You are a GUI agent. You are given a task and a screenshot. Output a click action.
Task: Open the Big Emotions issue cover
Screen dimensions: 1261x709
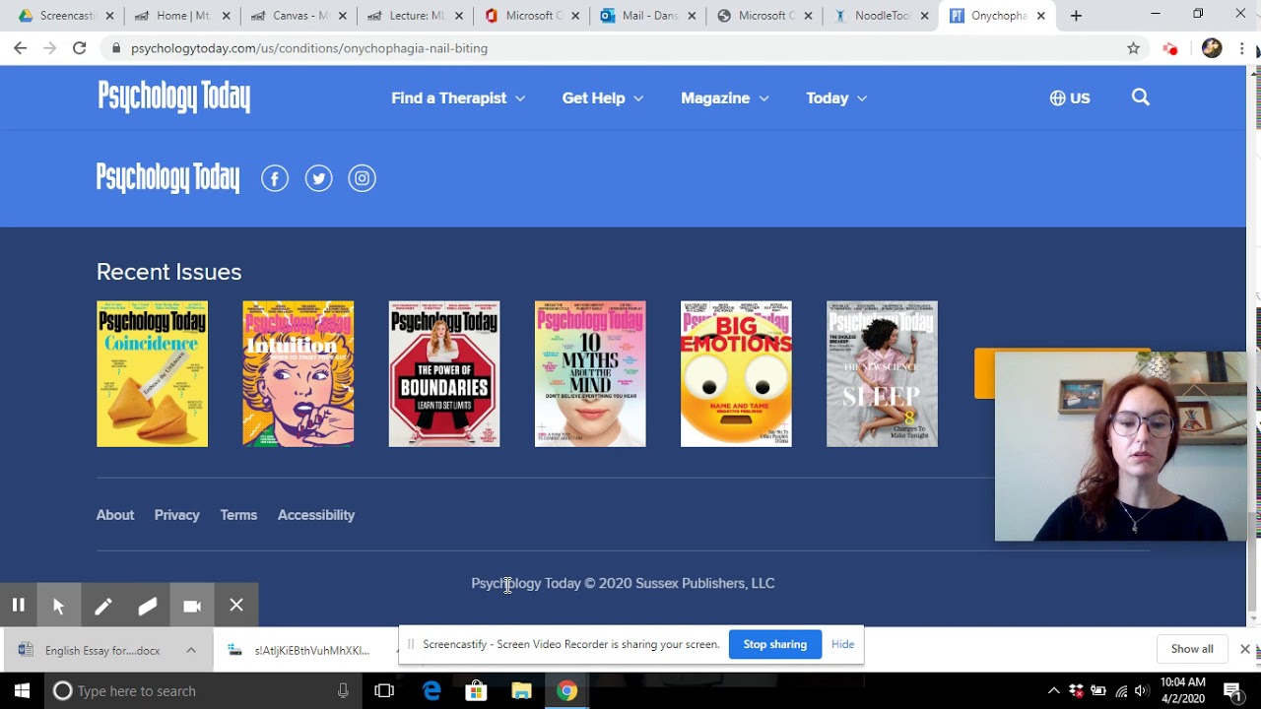coord(736,374)
